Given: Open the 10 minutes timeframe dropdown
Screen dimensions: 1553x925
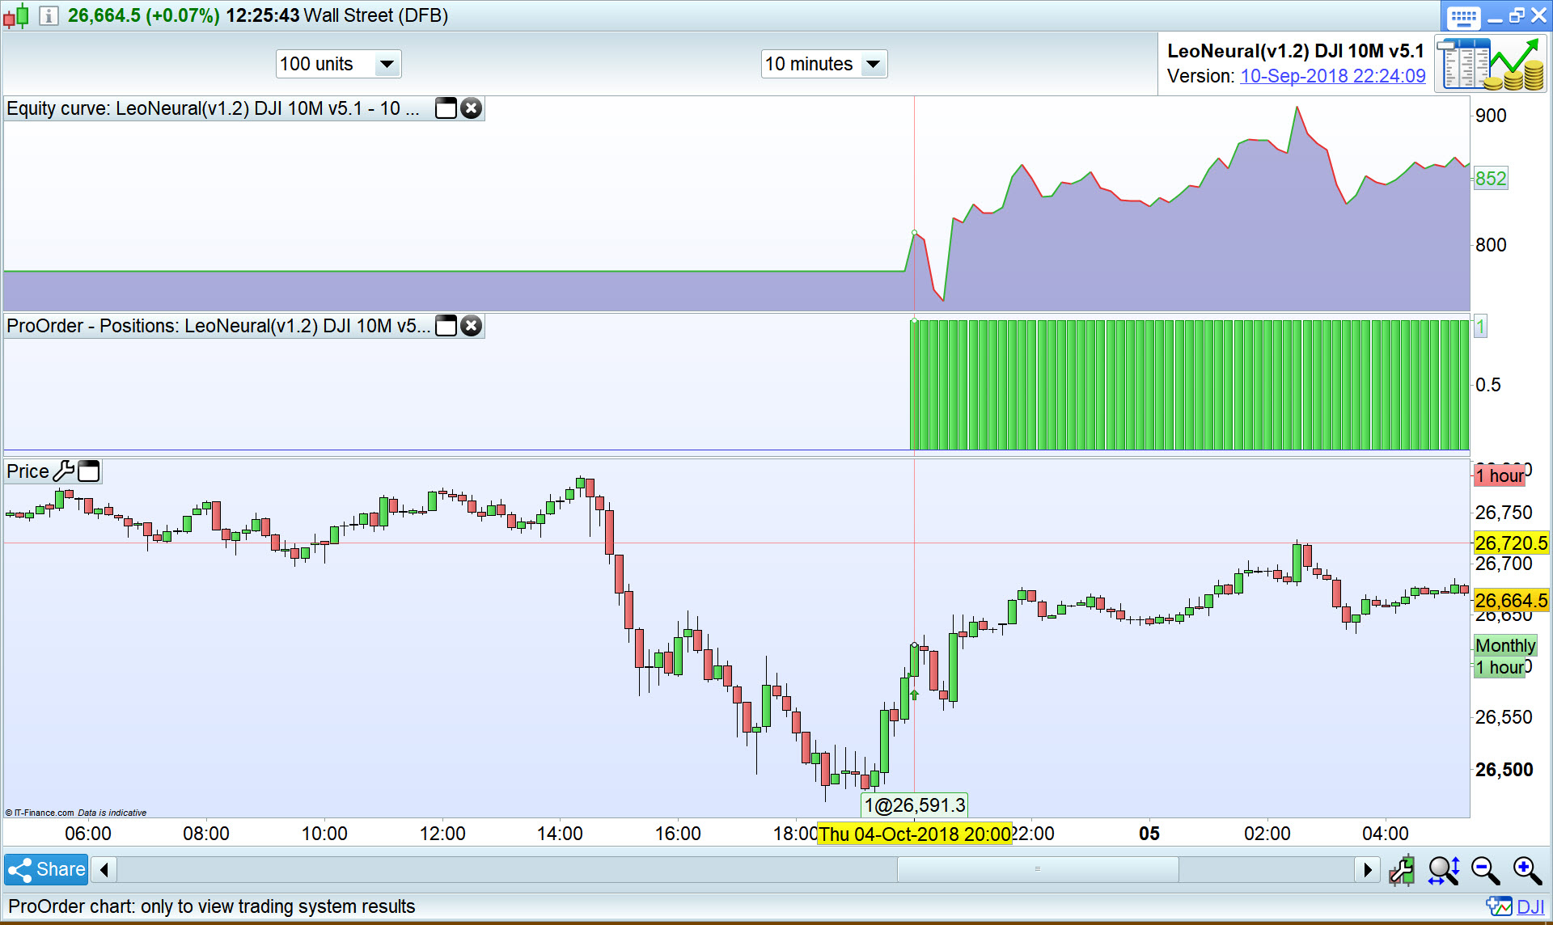Looking at the screenshot, I should point(873,64).
